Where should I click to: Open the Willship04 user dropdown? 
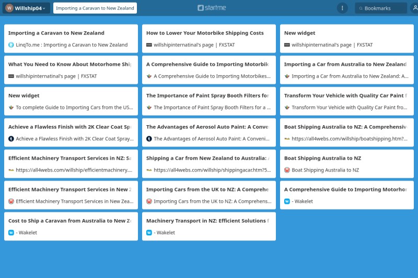click(26, 8)
